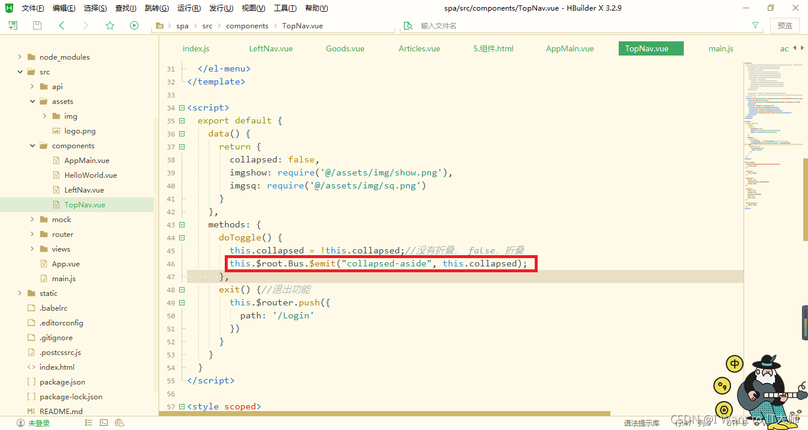This screenshot has height=430, width=808.
Task: Open the 运行(R) menu
Action: pyautogui.click(x=189, y=8)
